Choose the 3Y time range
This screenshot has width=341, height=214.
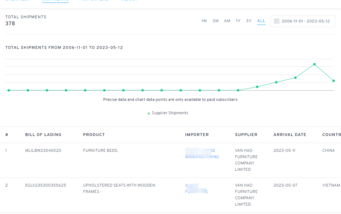[249, 21]
